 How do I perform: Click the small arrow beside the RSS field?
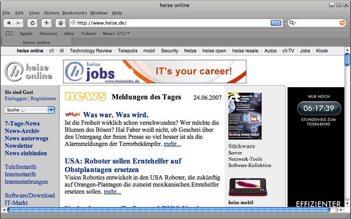click(285, 23)
